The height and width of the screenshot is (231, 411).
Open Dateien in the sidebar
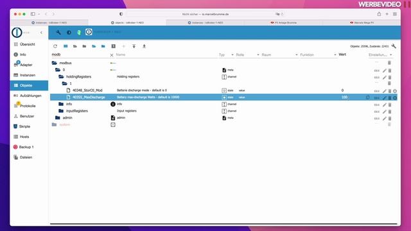pos(29,157)
